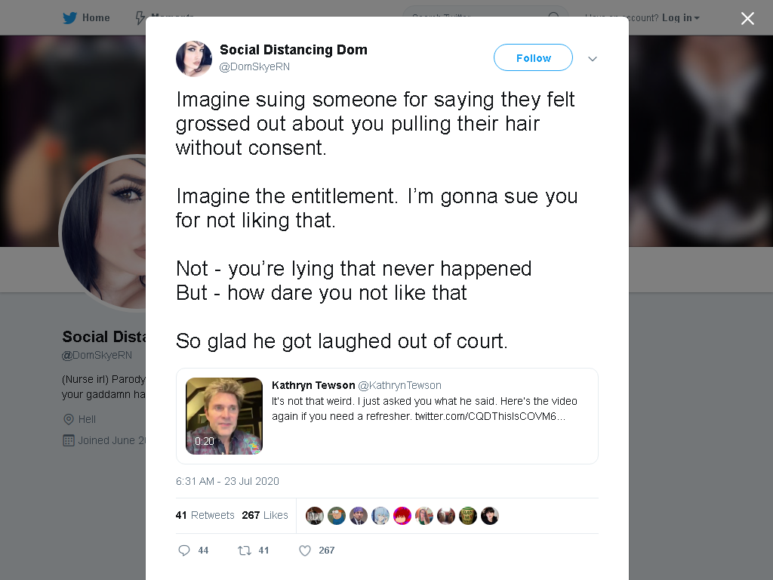
Task: Follow Social Distancing Dom
Action: tap(533, 57)
